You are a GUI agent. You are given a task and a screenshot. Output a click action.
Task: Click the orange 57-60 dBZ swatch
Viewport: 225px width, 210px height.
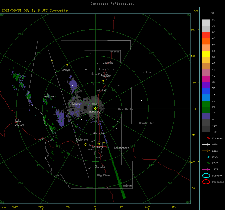pyautogui.click(x=206, y=41)
